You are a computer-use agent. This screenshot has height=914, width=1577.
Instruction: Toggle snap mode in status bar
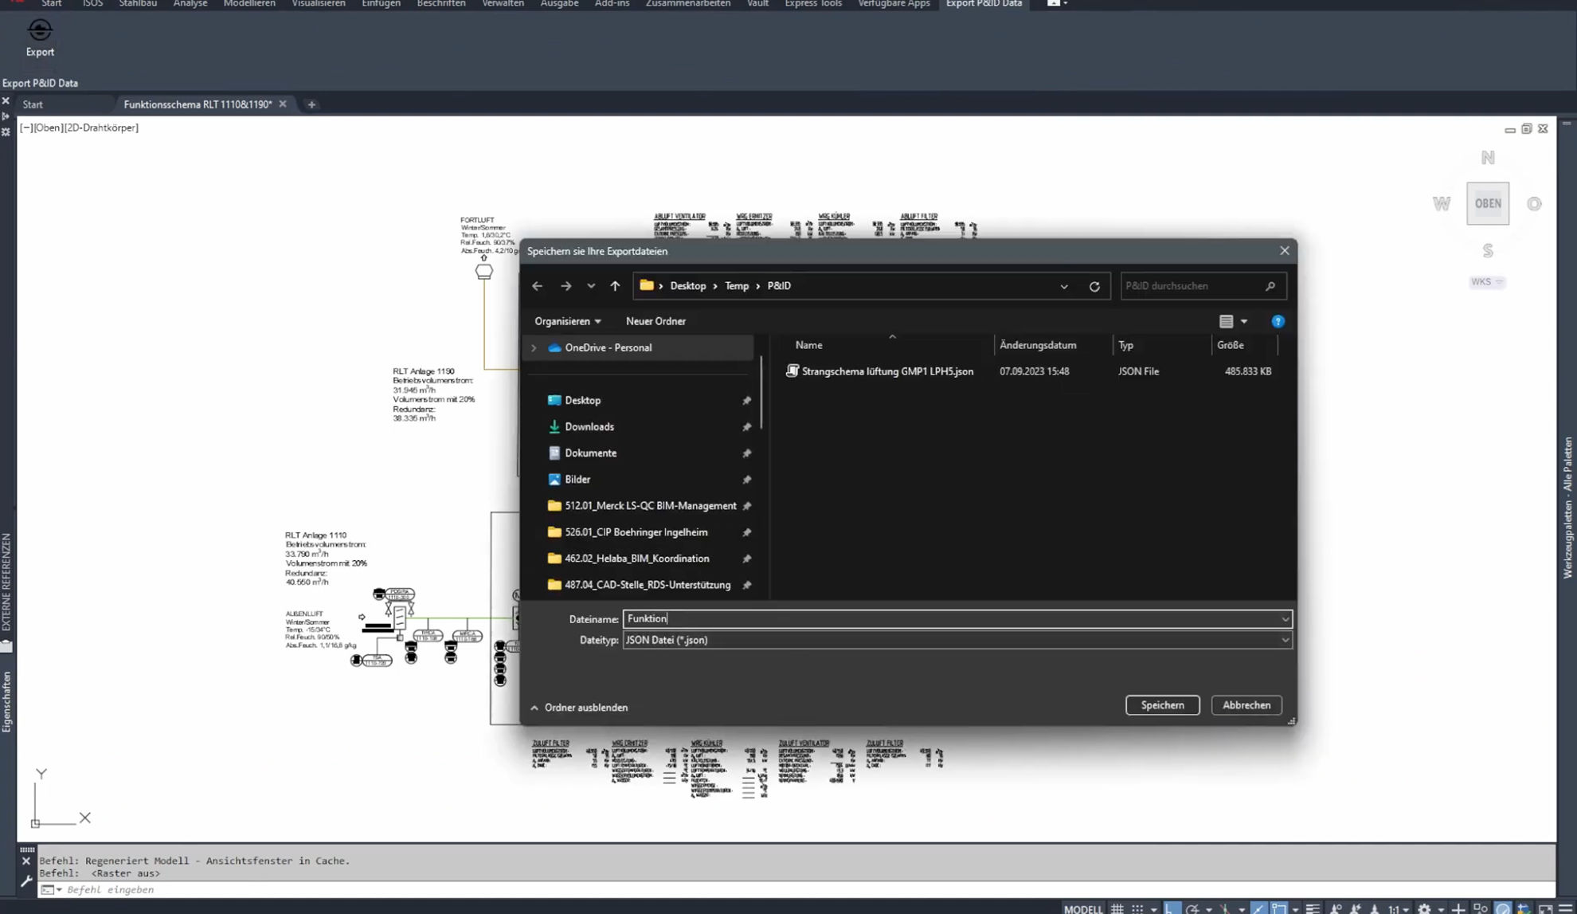click(x=1137, y=908)
